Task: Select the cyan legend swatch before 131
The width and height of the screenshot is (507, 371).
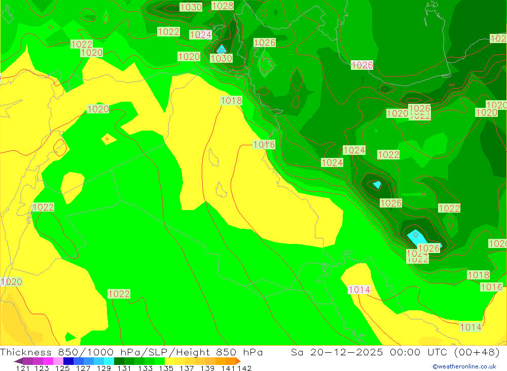Action: pos(109,361)
